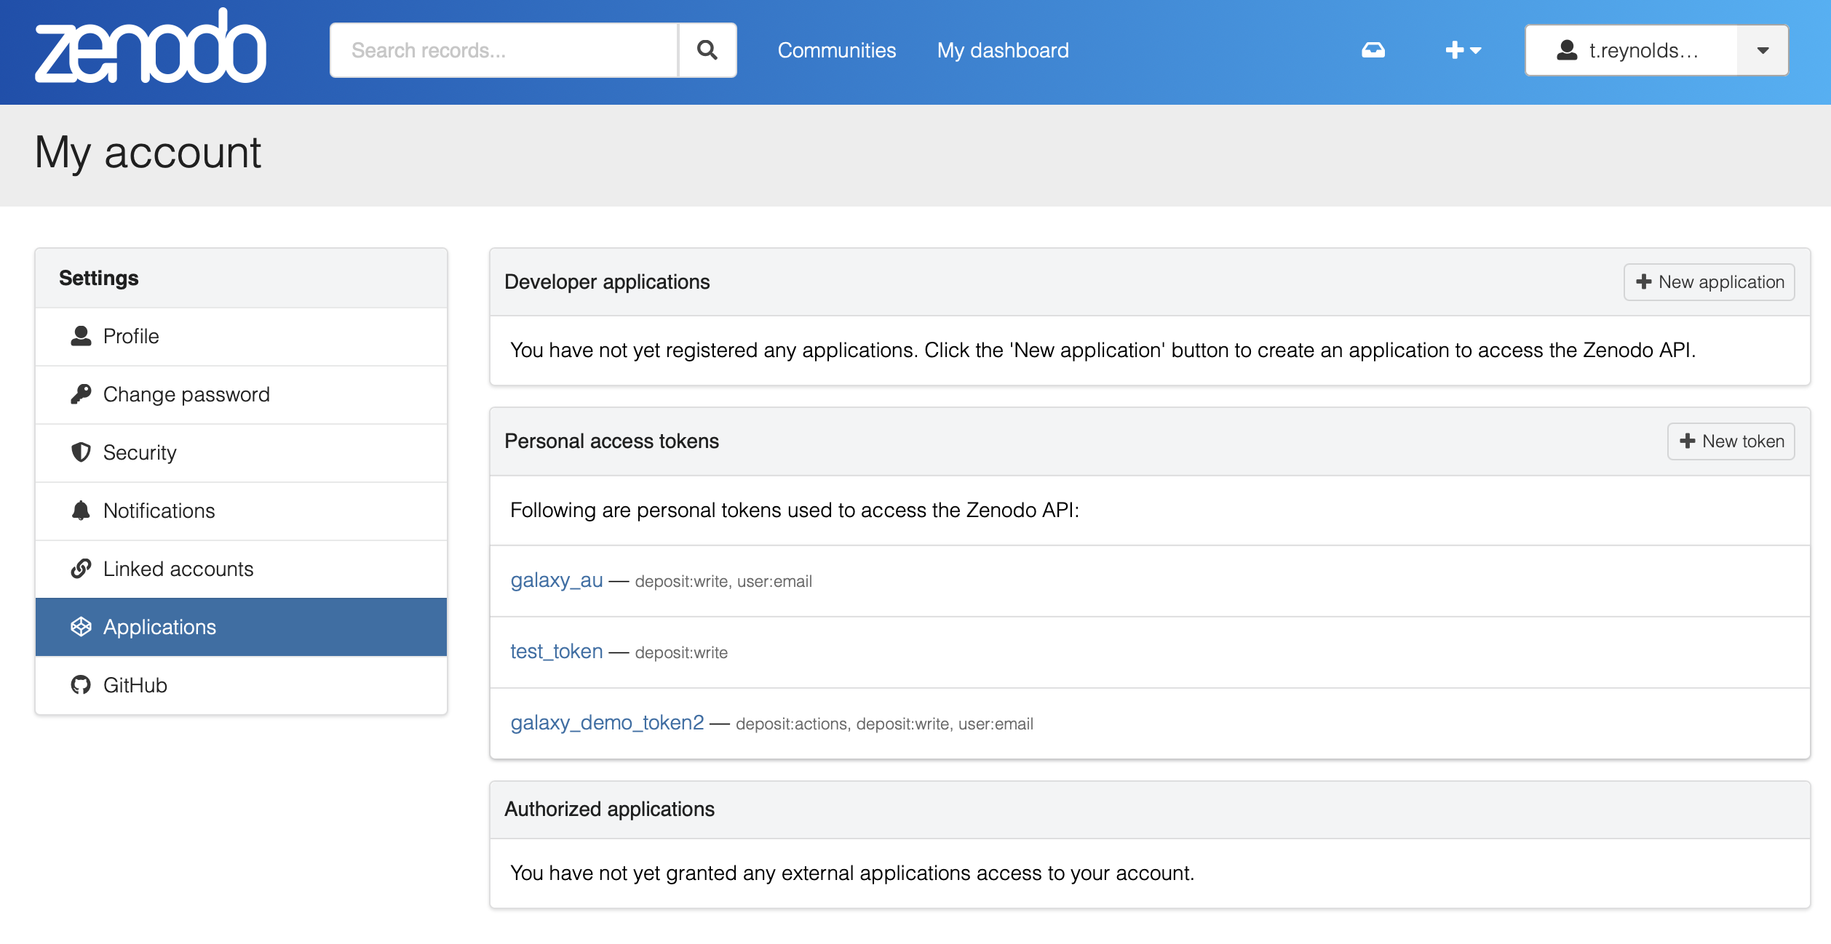This screenshot has width=1831, height=944.
Task: Click the Security shield icon
Action: [x=81, y=452]
